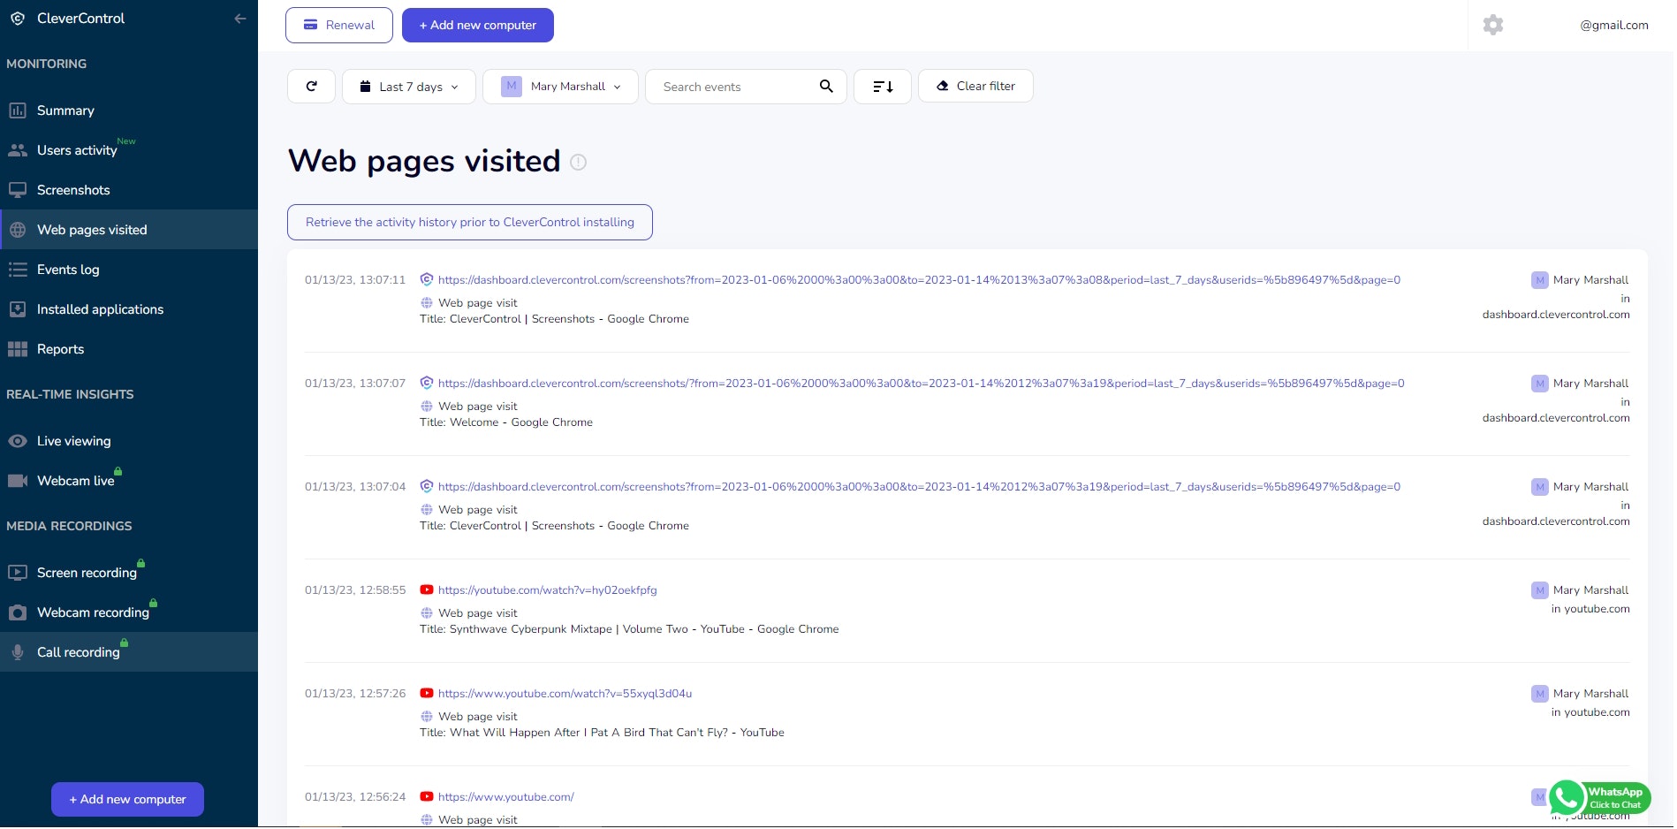This screenshot has height=829, width=1677.
Task: Click the CleverControl shield logo icon
Action: (18, 19)
